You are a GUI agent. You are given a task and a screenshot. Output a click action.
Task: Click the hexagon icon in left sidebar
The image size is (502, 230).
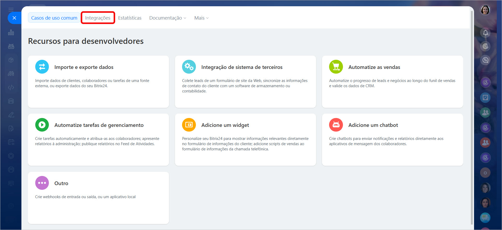click(x=11, y=156)
